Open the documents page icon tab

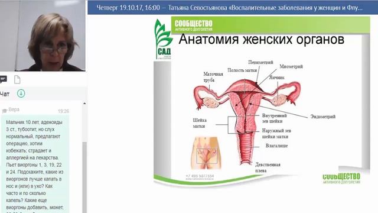tap(17, 79)
